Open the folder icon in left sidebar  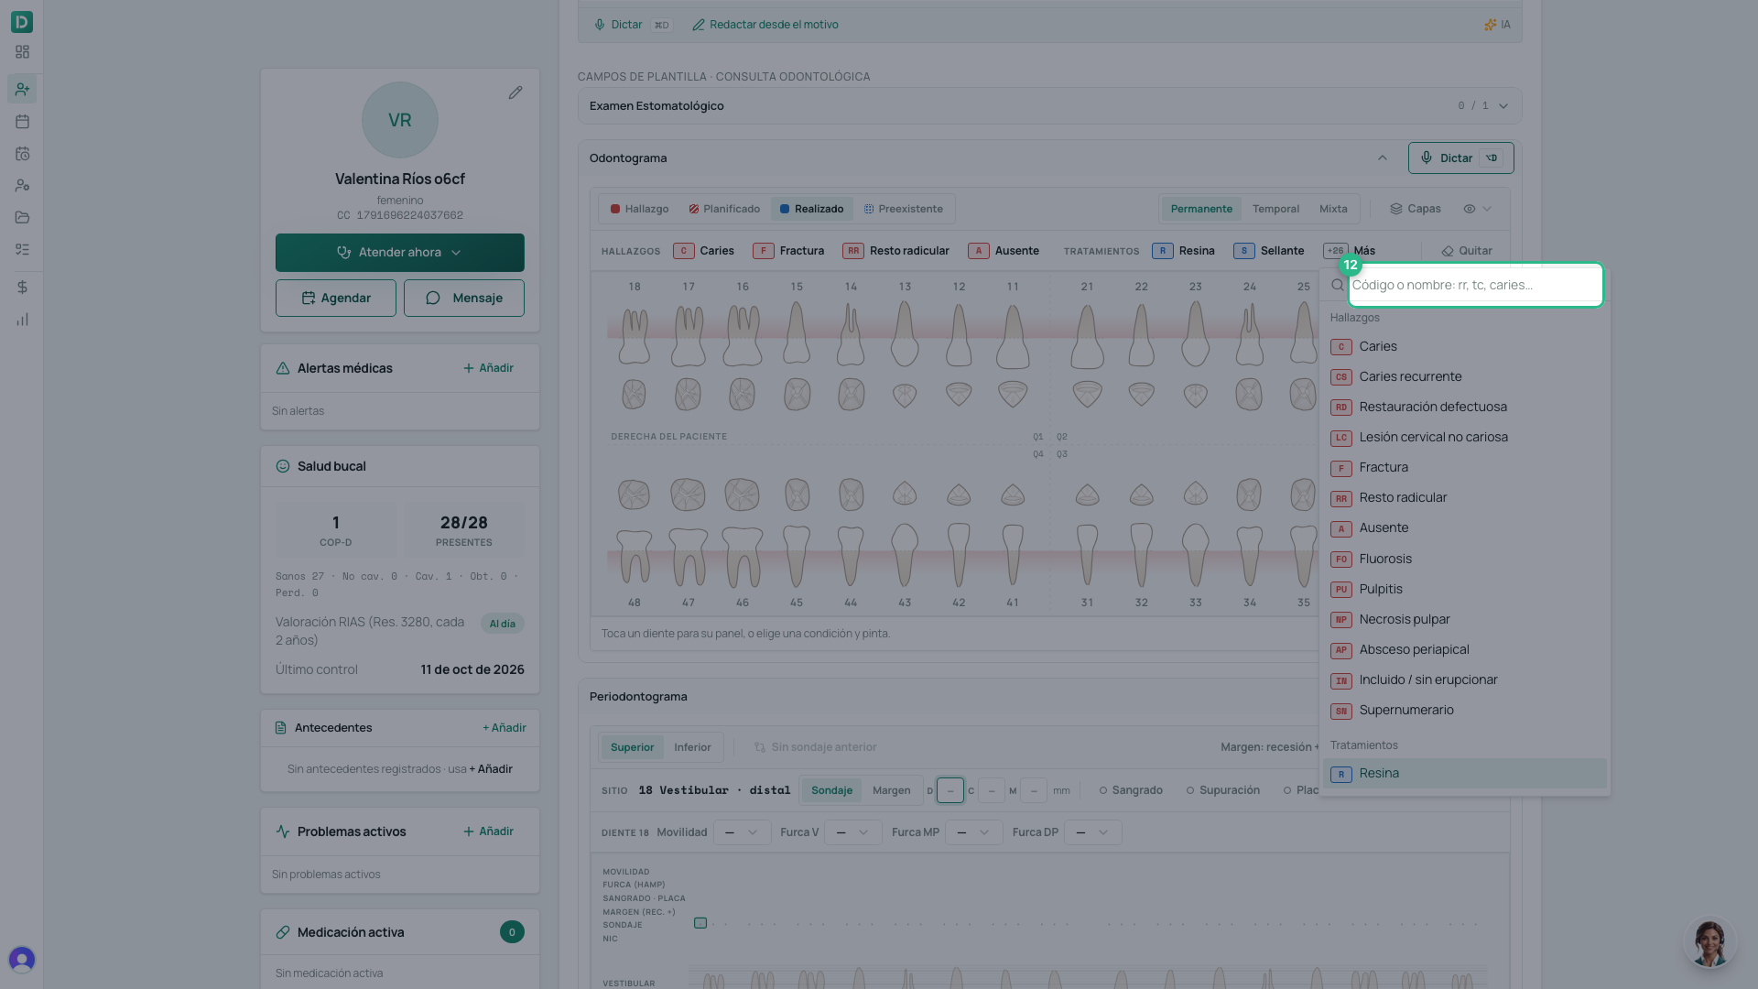[x=22, y=217]
